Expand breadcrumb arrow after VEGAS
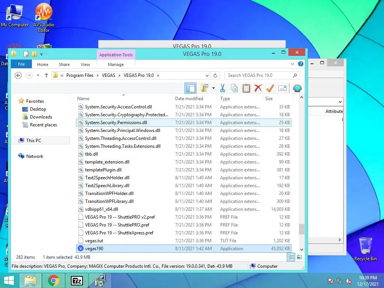 point(120,75)
